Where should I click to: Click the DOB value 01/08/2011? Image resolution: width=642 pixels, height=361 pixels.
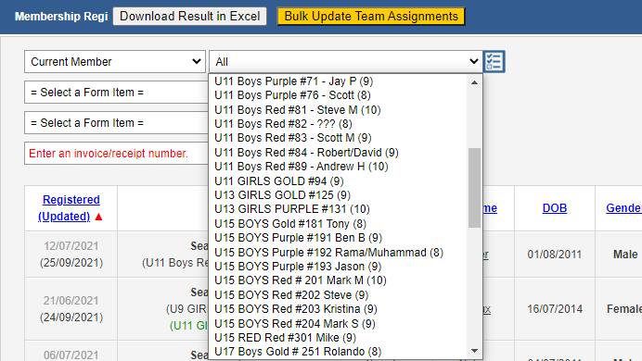555,254
